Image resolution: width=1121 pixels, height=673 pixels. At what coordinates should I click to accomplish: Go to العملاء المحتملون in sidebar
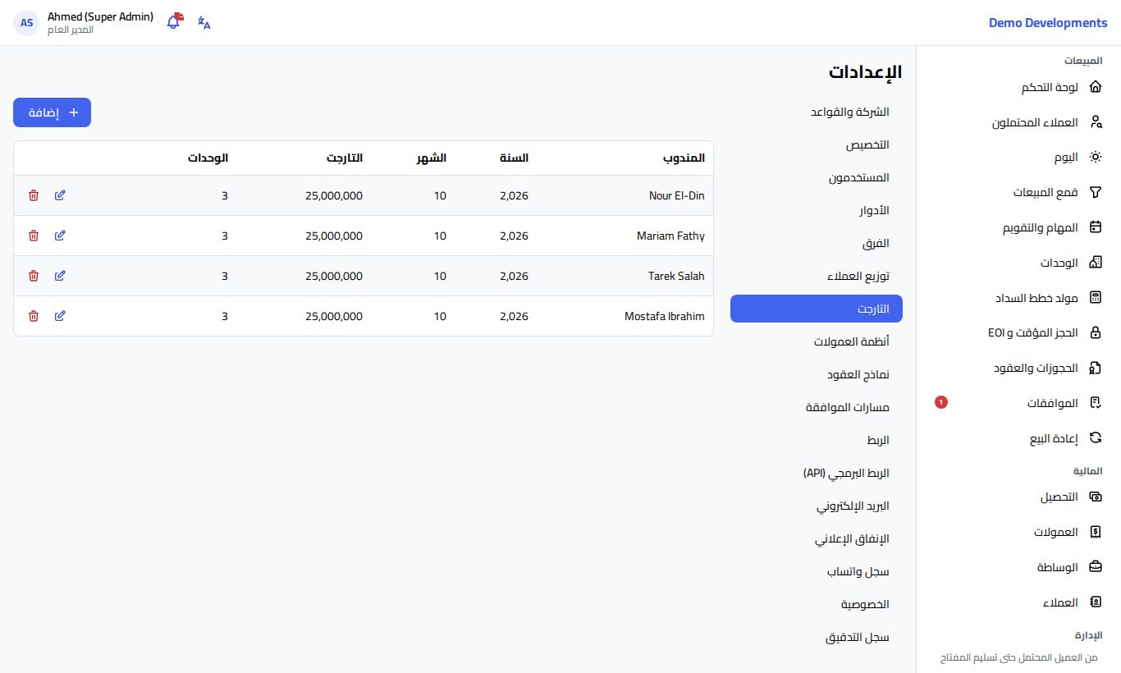(x=1018, y=122)
